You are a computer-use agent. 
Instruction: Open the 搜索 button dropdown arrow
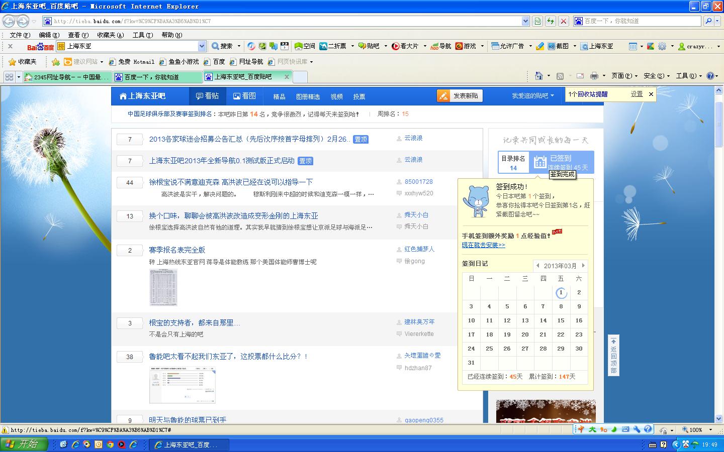[239, 46]
